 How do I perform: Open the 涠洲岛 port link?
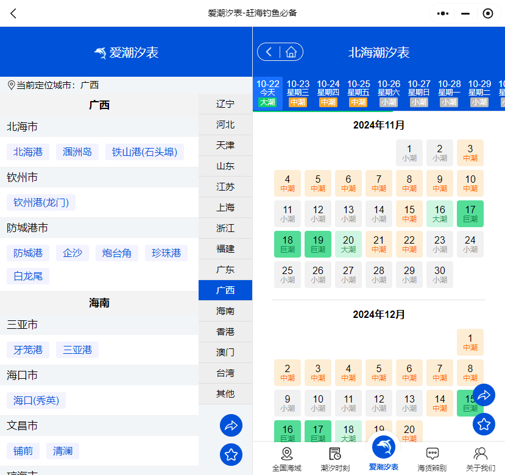(x=77, y=152)
